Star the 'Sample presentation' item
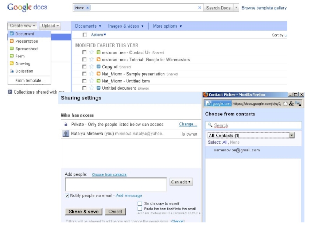This screenshot has height=233, width=311. (x=91, y=74)
